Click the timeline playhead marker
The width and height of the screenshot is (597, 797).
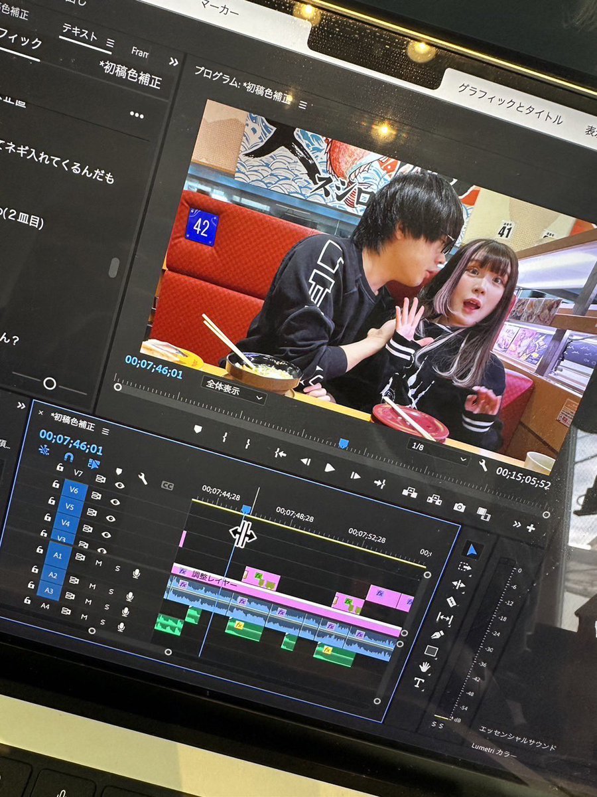tap(245, 509)
